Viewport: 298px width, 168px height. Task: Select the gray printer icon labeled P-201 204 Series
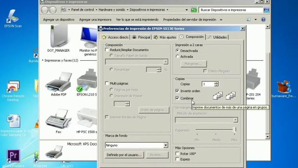point(253,84)
